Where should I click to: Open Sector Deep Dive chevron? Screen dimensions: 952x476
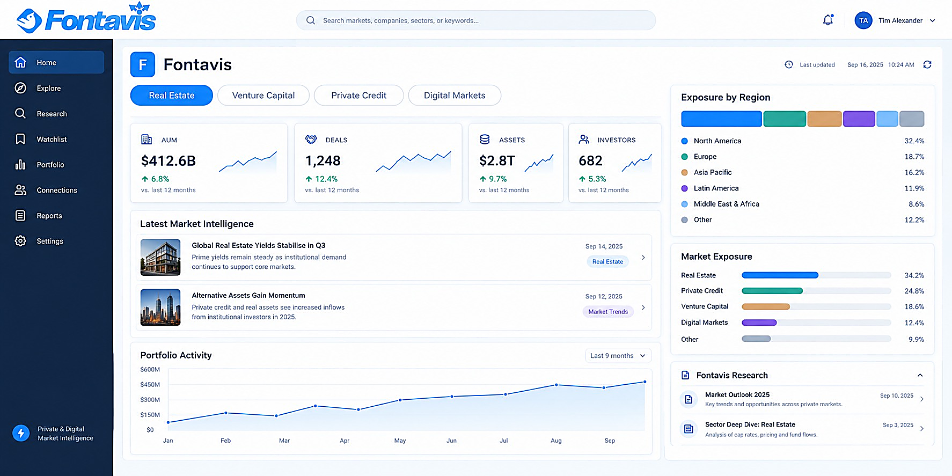(x=922, y=428)
